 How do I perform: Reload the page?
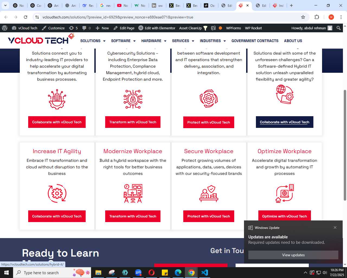[x=25, y=17]
